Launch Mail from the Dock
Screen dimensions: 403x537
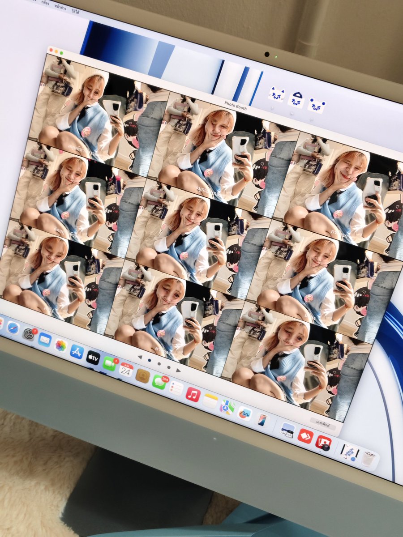tap(45, 340)
